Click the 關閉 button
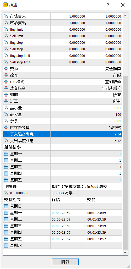131x269 pixels. (65, 262)
